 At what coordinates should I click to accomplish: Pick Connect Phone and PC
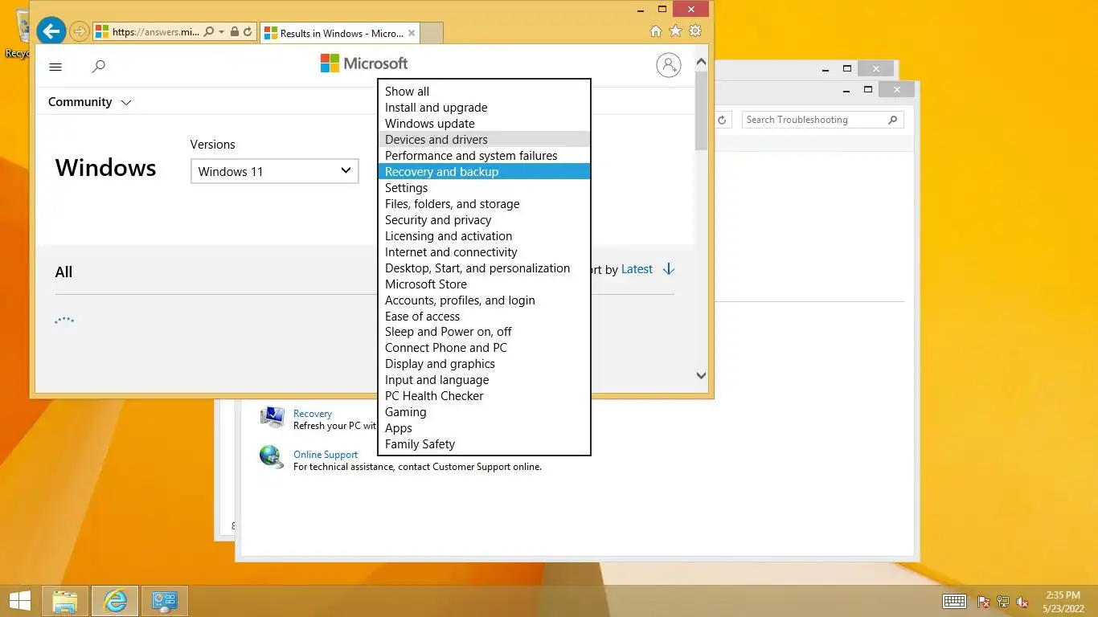click(x=484, y=348)
